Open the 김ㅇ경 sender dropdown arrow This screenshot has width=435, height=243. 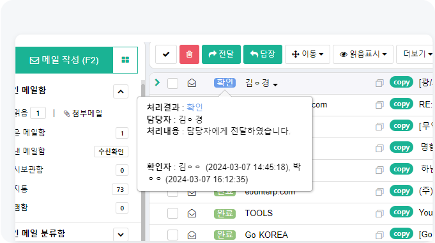(x=275, y=84)
